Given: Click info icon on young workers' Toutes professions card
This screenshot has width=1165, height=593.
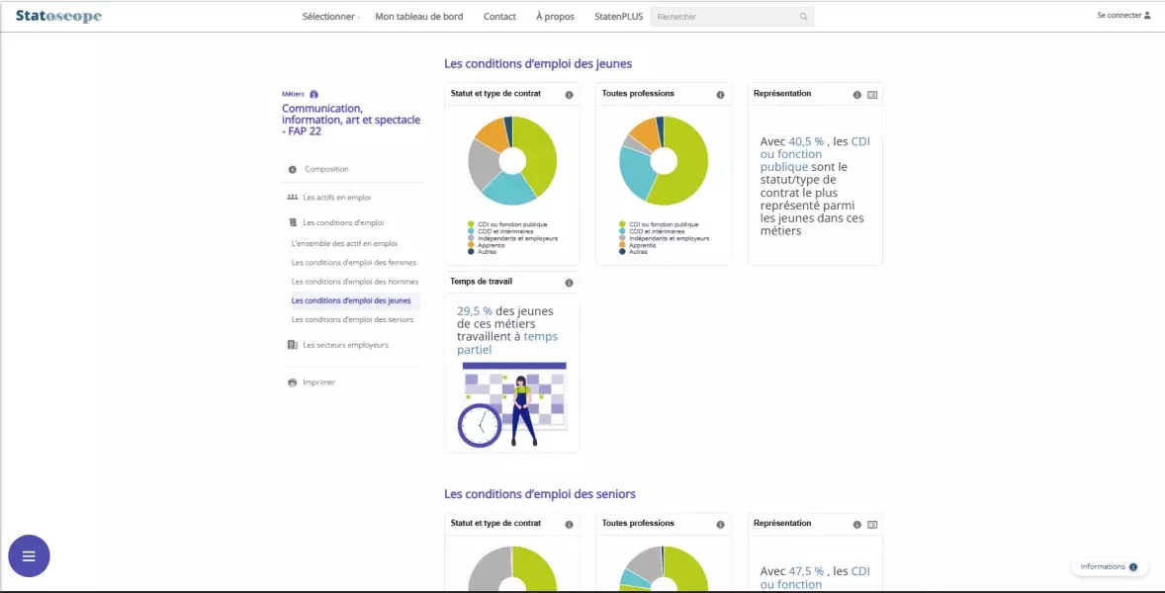Looking at the screenshot, I should click(x=720, y=95).
